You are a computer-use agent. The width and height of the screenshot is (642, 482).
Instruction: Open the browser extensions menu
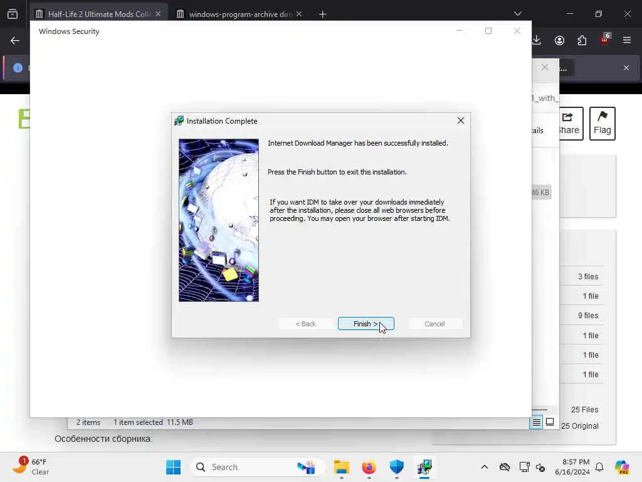[x=582, y=40]
